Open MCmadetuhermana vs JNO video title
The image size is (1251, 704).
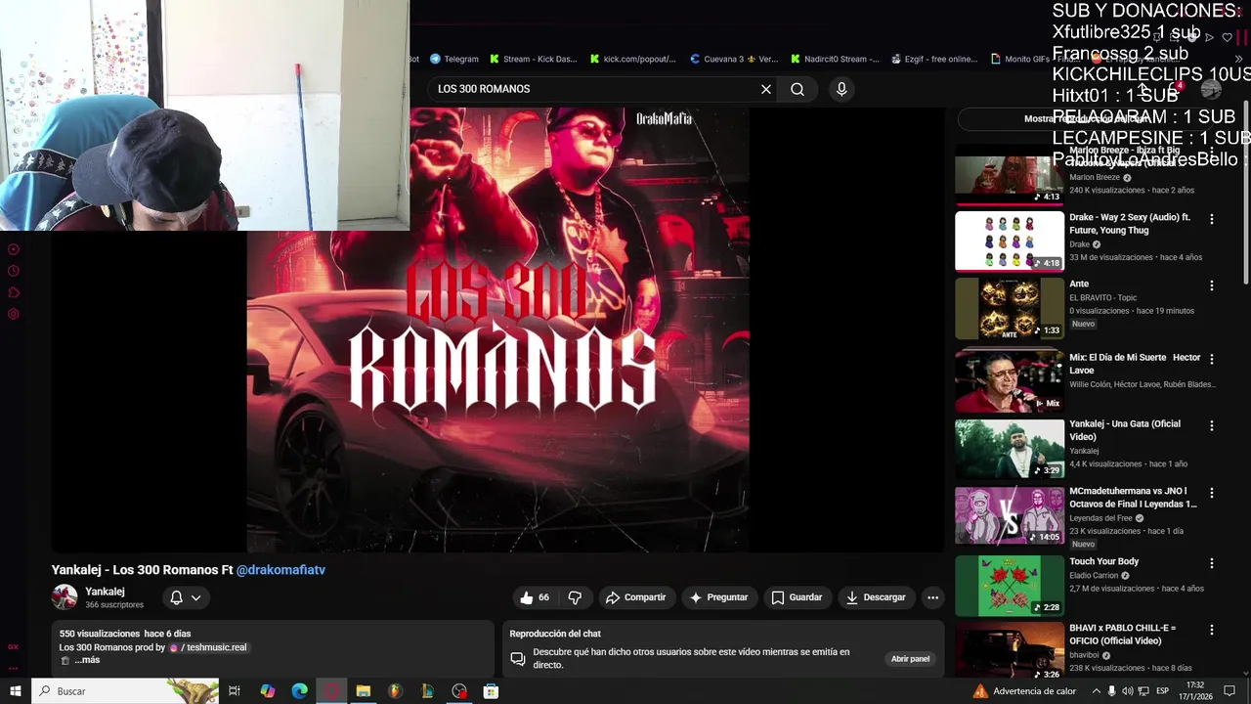coord(1133,498)
